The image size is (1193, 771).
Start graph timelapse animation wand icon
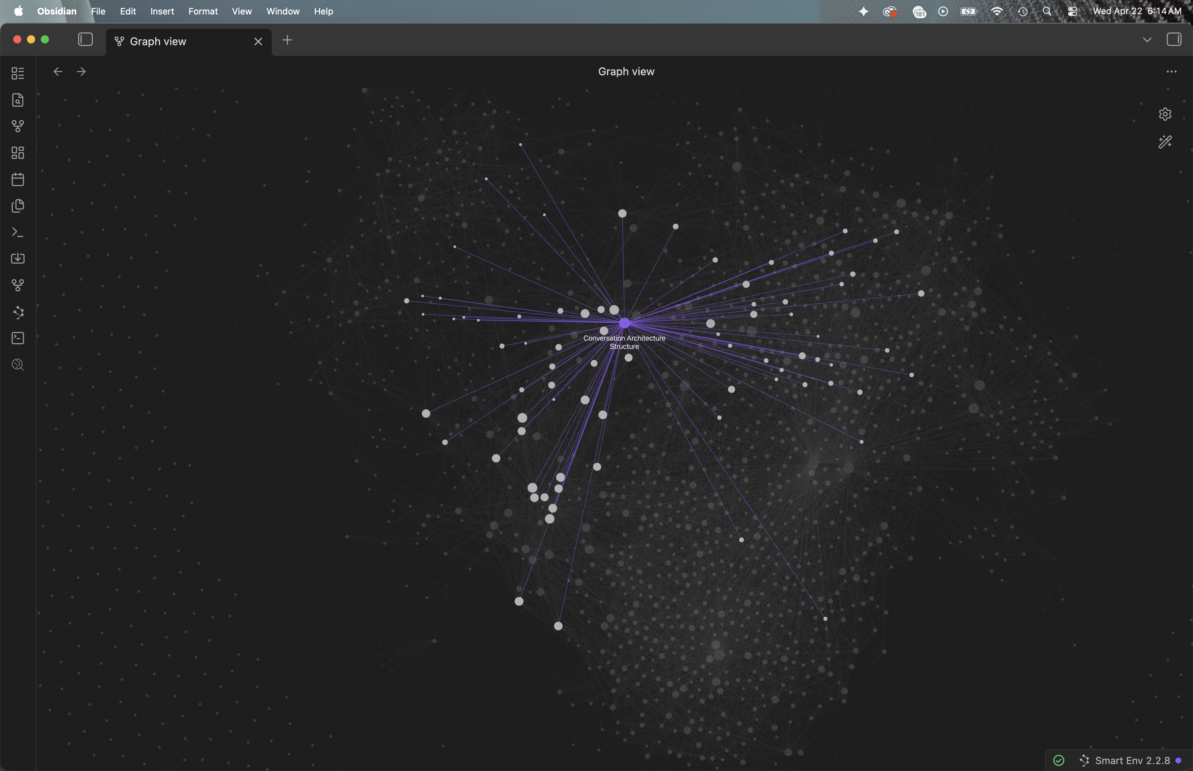point(1165,142)
